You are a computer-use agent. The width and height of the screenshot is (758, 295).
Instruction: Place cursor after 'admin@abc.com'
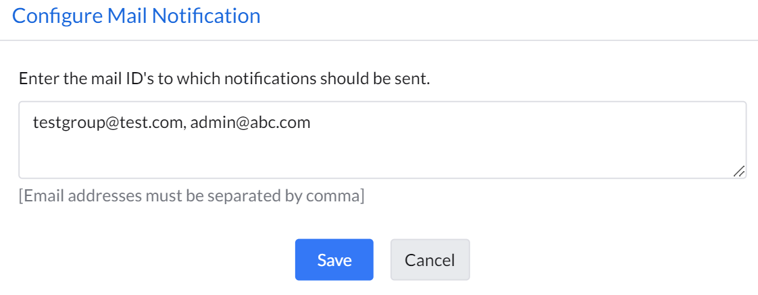[x=311, y=123]
